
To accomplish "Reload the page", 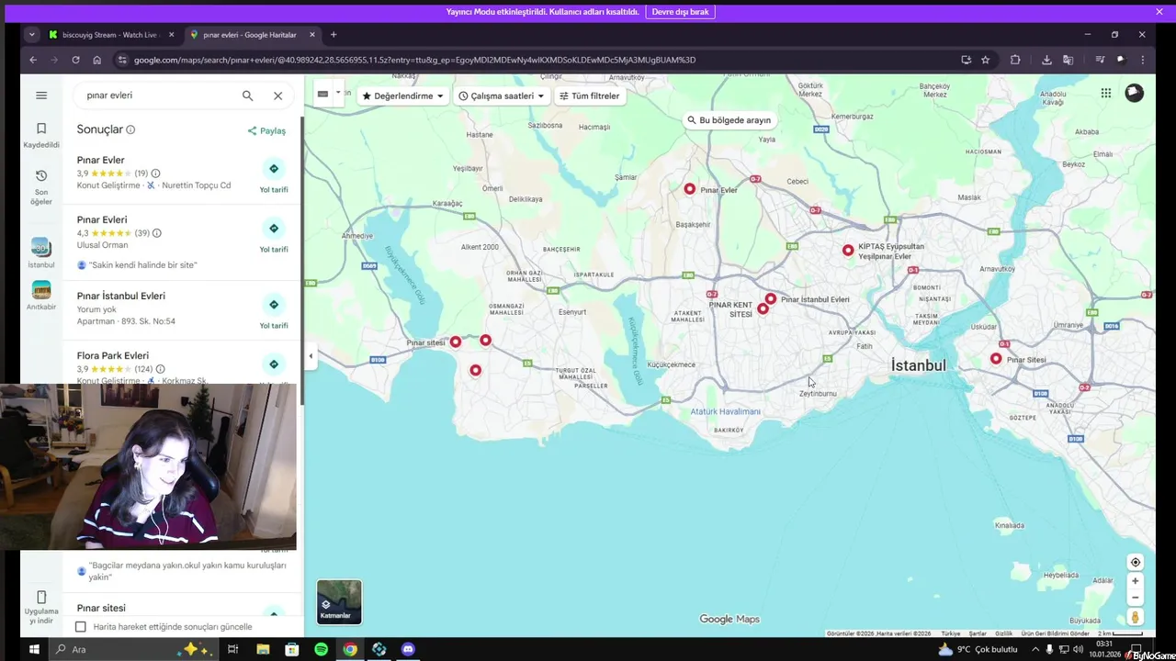I will [x=75, y=60].
